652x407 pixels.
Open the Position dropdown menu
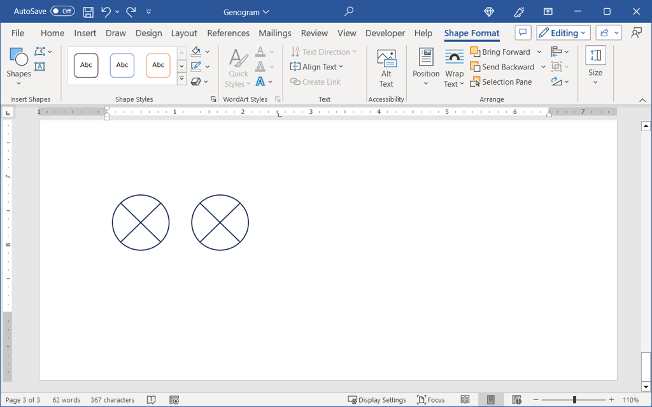coord(426,68)
